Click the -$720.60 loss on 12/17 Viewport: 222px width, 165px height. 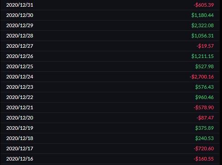(204, 148)
